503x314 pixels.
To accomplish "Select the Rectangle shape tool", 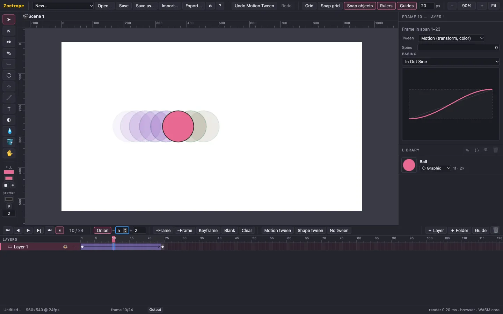I will (9, 64).
